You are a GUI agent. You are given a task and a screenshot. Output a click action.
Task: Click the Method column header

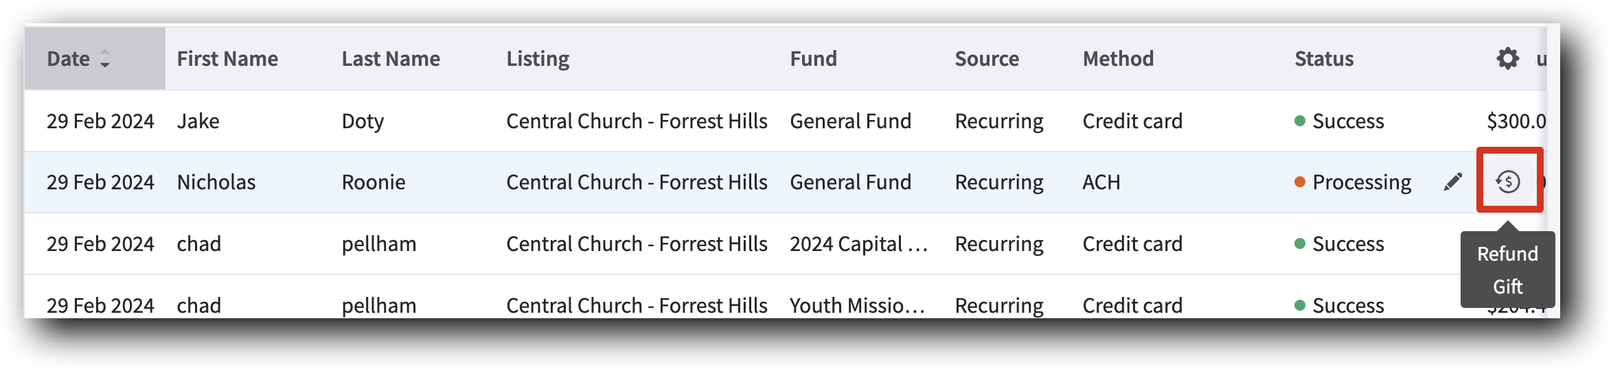[1118, 59]
